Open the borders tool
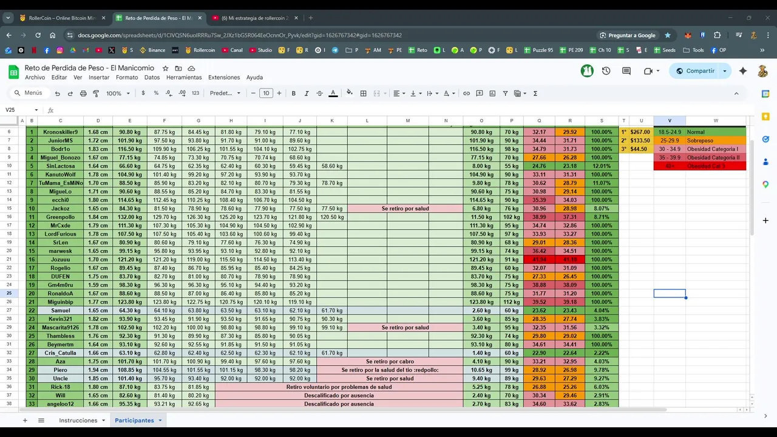The image size is (777, 437). [363, 93]
